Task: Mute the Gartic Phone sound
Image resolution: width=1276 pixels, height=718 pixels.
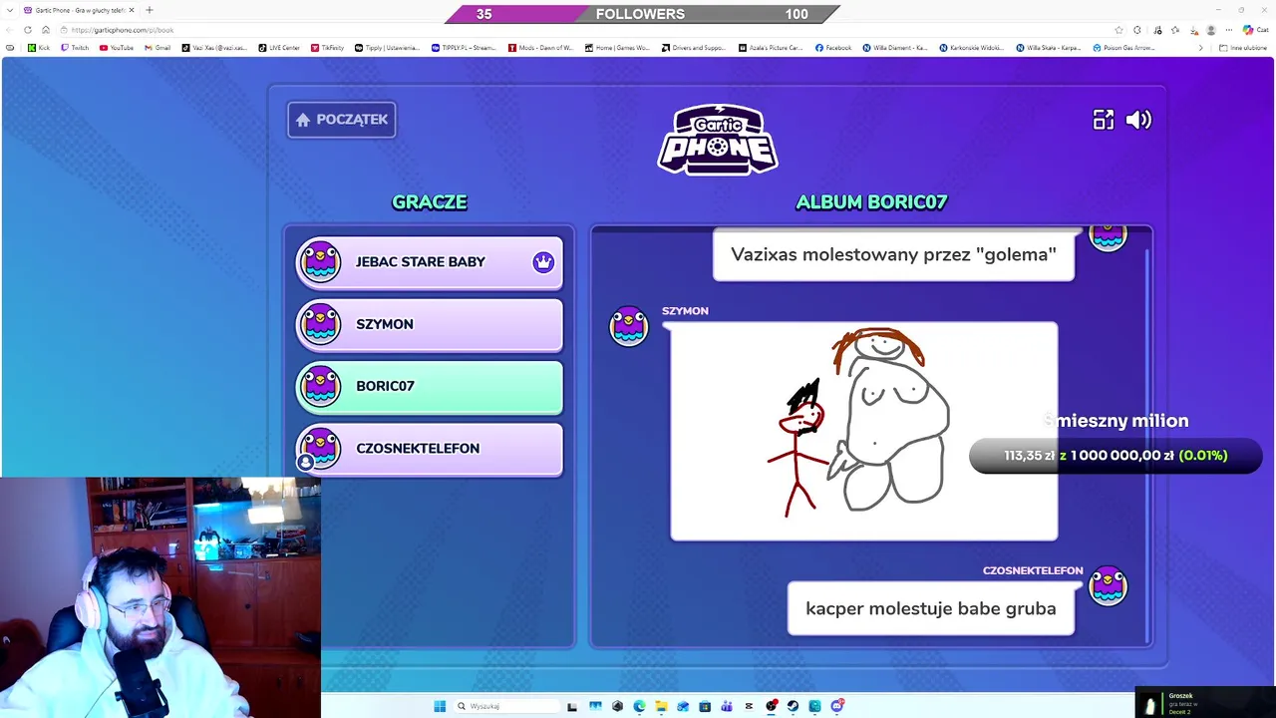Action: pyautogui.click(x=1138, y=120)
